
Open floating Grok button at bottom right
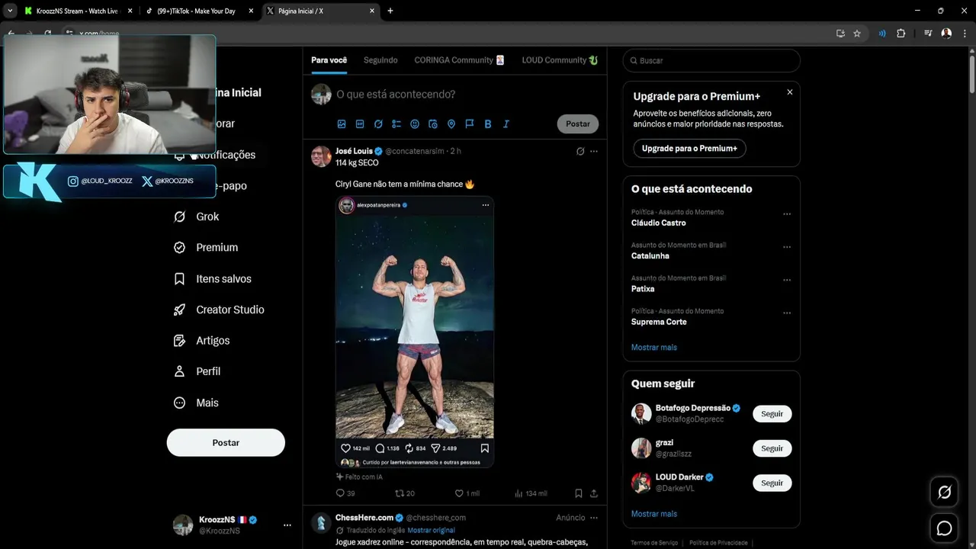point(944,493)
